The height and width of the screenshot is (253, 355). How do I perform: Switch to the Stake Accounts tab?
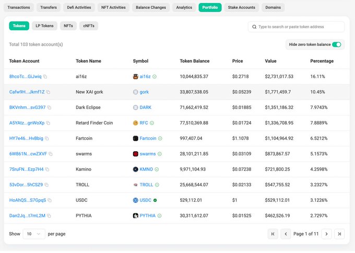pos(241,8)
